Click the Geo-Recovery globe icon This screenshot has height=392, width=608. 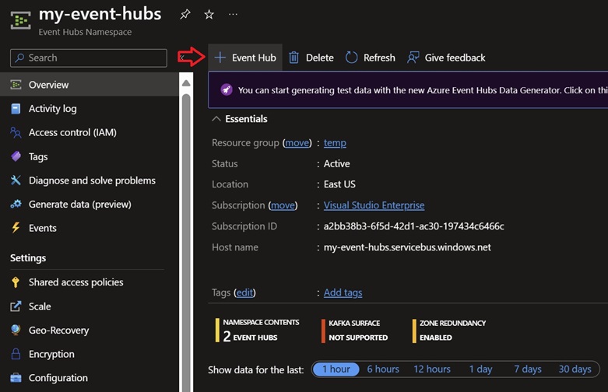[16, 330]
